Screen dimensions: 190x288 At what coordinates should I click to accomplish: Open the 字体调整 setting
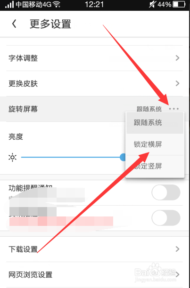pyautogui.click(x=95, y=58)
